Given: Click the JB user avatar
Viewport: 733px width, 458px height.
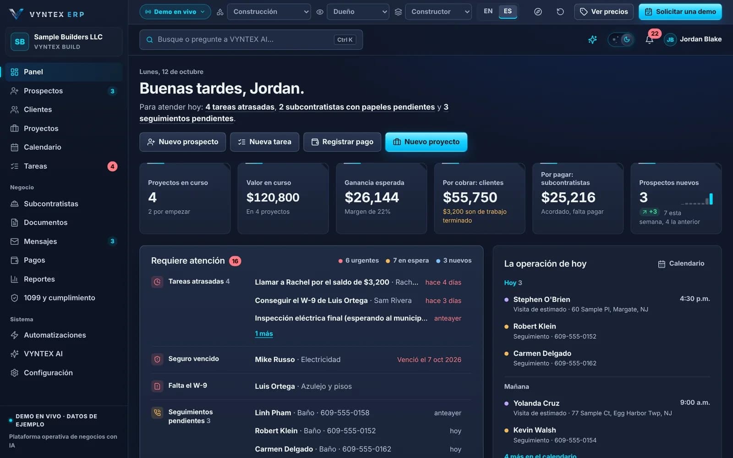Looking at the screenshot, I should [x=670, y=39].
